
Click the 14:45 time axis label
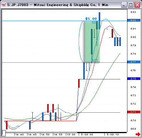(x=32, y=135)
